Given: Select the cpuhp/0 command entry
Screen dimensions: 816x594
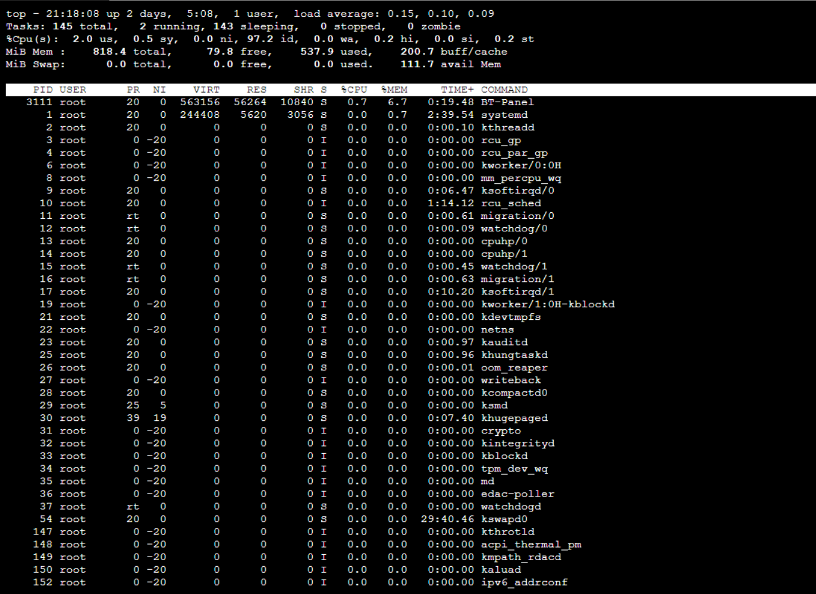Looking at the screenshot, I should 504,241.
